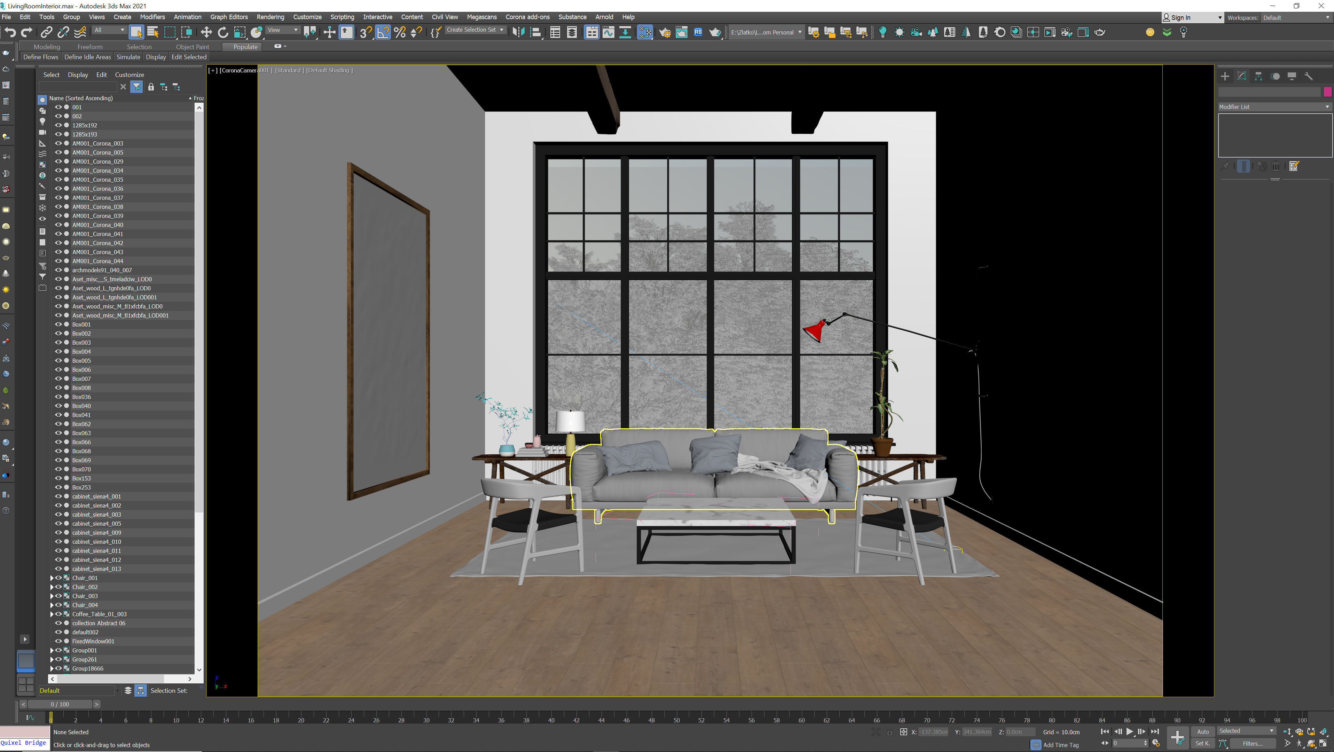Image resolution: width=1334 pixels, height=752 pixels.
Task: Choose the Select and Rotate tool
Action: coord(223,32)
